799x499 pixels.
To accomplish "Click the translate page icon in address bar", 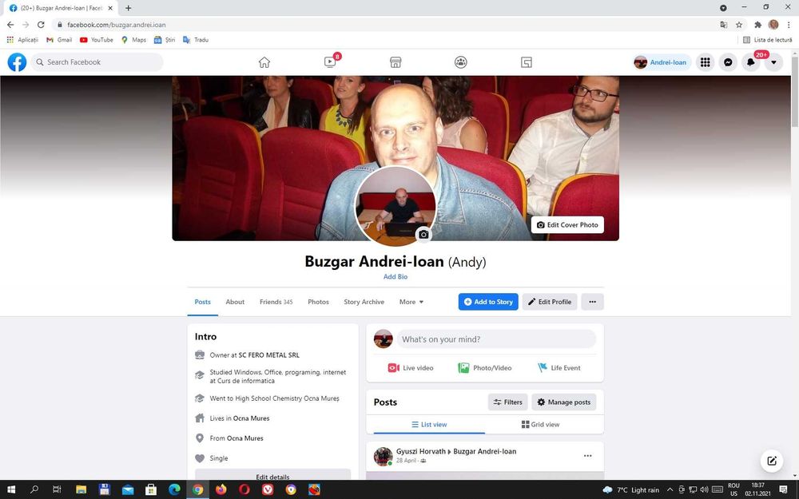I will [724, 25].
